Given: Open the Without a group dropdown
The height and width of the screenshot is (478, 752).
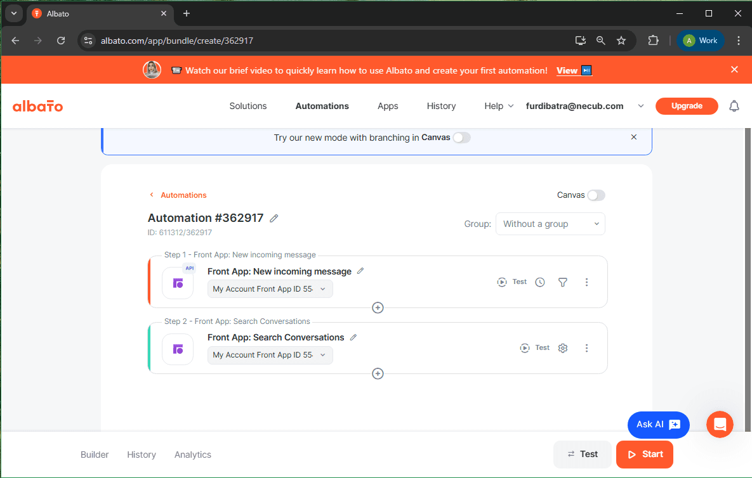Looking at the screenshot, I should point(550,223).
